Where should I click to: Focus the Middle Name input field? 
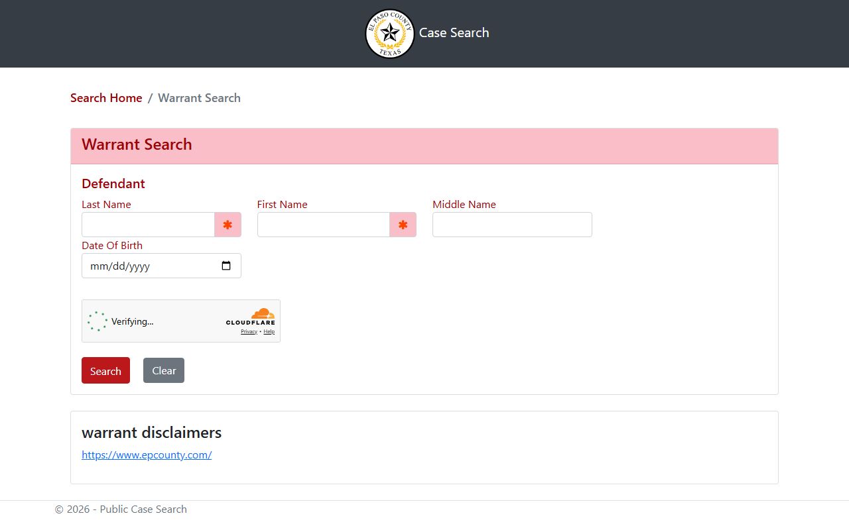click(512, 225)
